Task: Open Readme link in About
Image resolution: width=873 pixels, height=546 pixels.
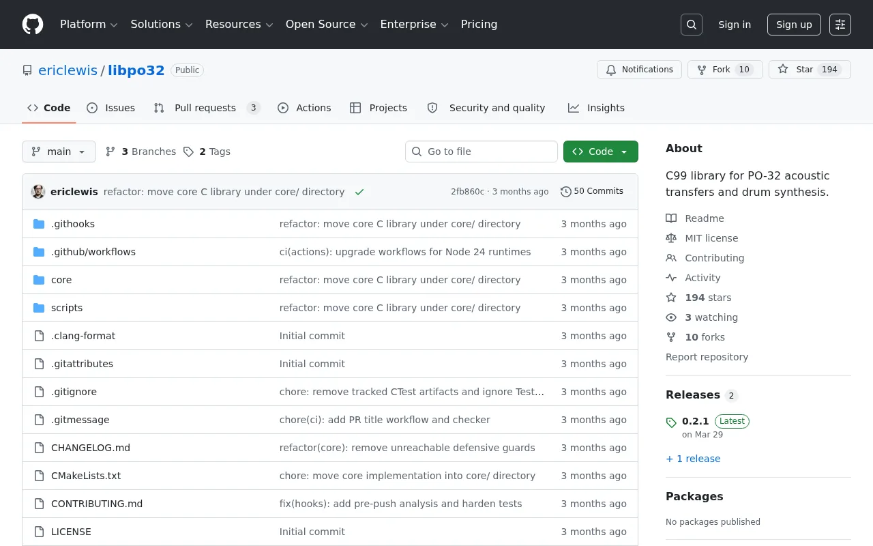Action: pos(695,218)
